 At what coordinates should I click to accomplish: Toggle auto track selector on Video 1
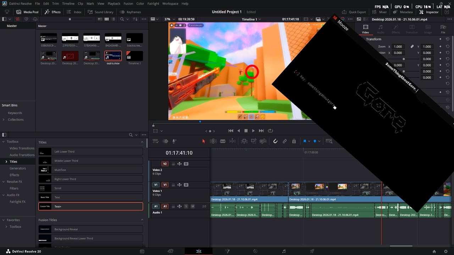tap(179, 185)
